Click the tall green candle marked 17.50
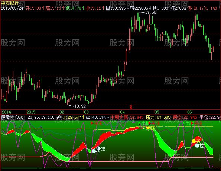Screen dimensions: 221x171 (x=138, y=17)
